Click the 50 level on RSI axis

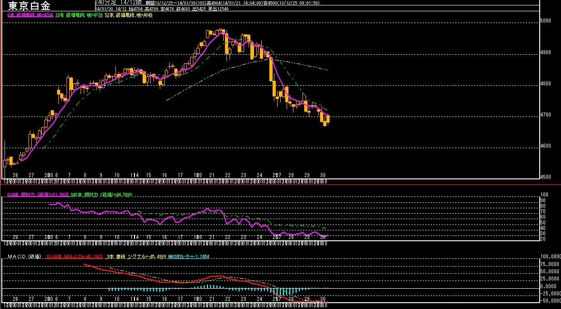(x=543, y=222)
